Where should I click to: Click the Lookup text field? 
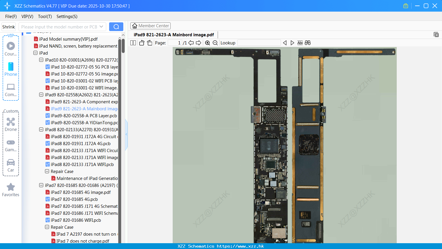point(259,43)
